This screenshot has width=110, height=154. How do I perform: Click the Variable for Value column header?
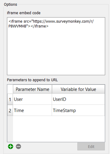click(x=78, y=89)
